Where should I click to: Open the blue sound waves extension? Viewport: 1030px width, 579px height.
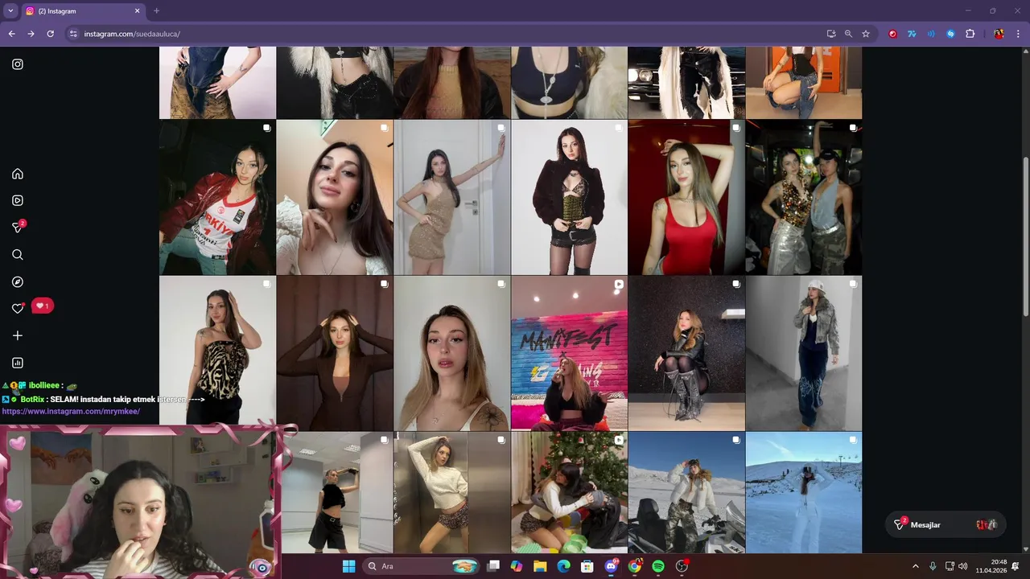931,34
